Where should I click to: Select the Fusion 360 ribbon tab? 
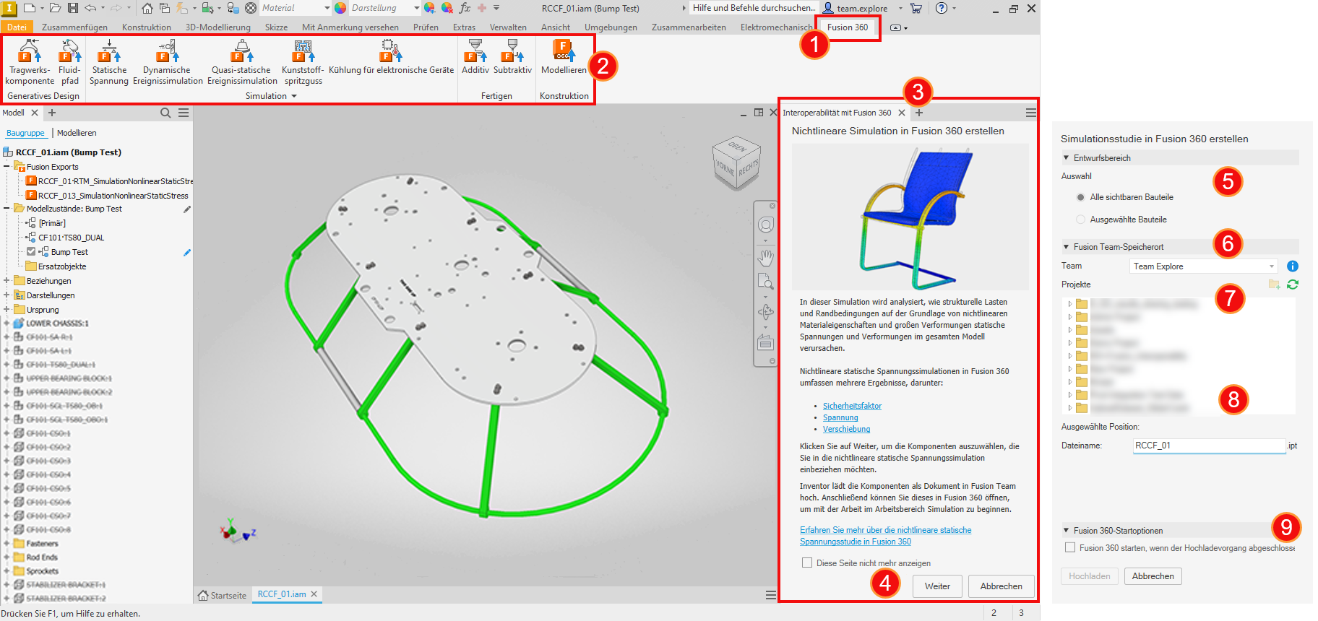[x=847, y=27]
